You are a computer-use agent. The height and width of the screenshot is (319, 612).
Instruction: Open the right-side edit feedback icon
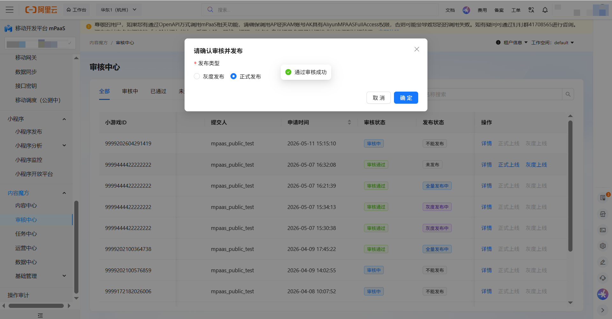click(x=603, y=262)
